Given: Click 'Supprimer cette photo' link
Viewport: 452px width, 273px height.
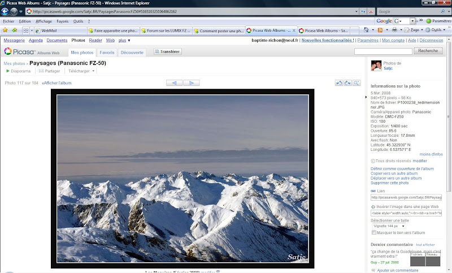Looking at the screenshot, I should coord(389,183).
